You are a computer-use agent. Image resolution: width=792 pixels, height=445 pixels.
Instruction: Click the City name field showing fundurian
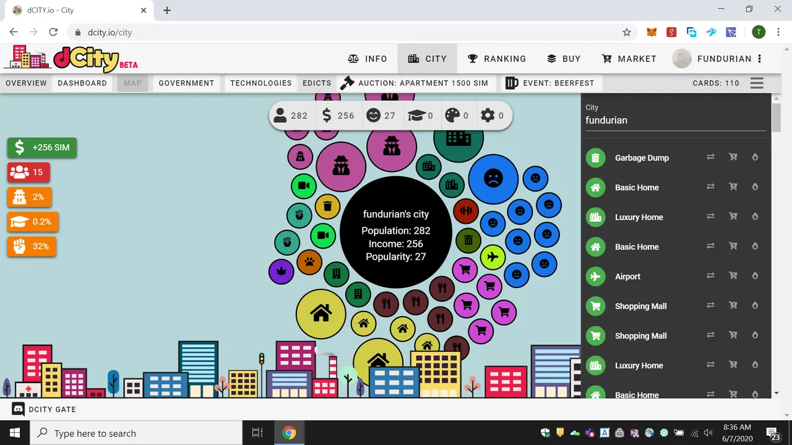pyautogui.click(x=676, y=121)
